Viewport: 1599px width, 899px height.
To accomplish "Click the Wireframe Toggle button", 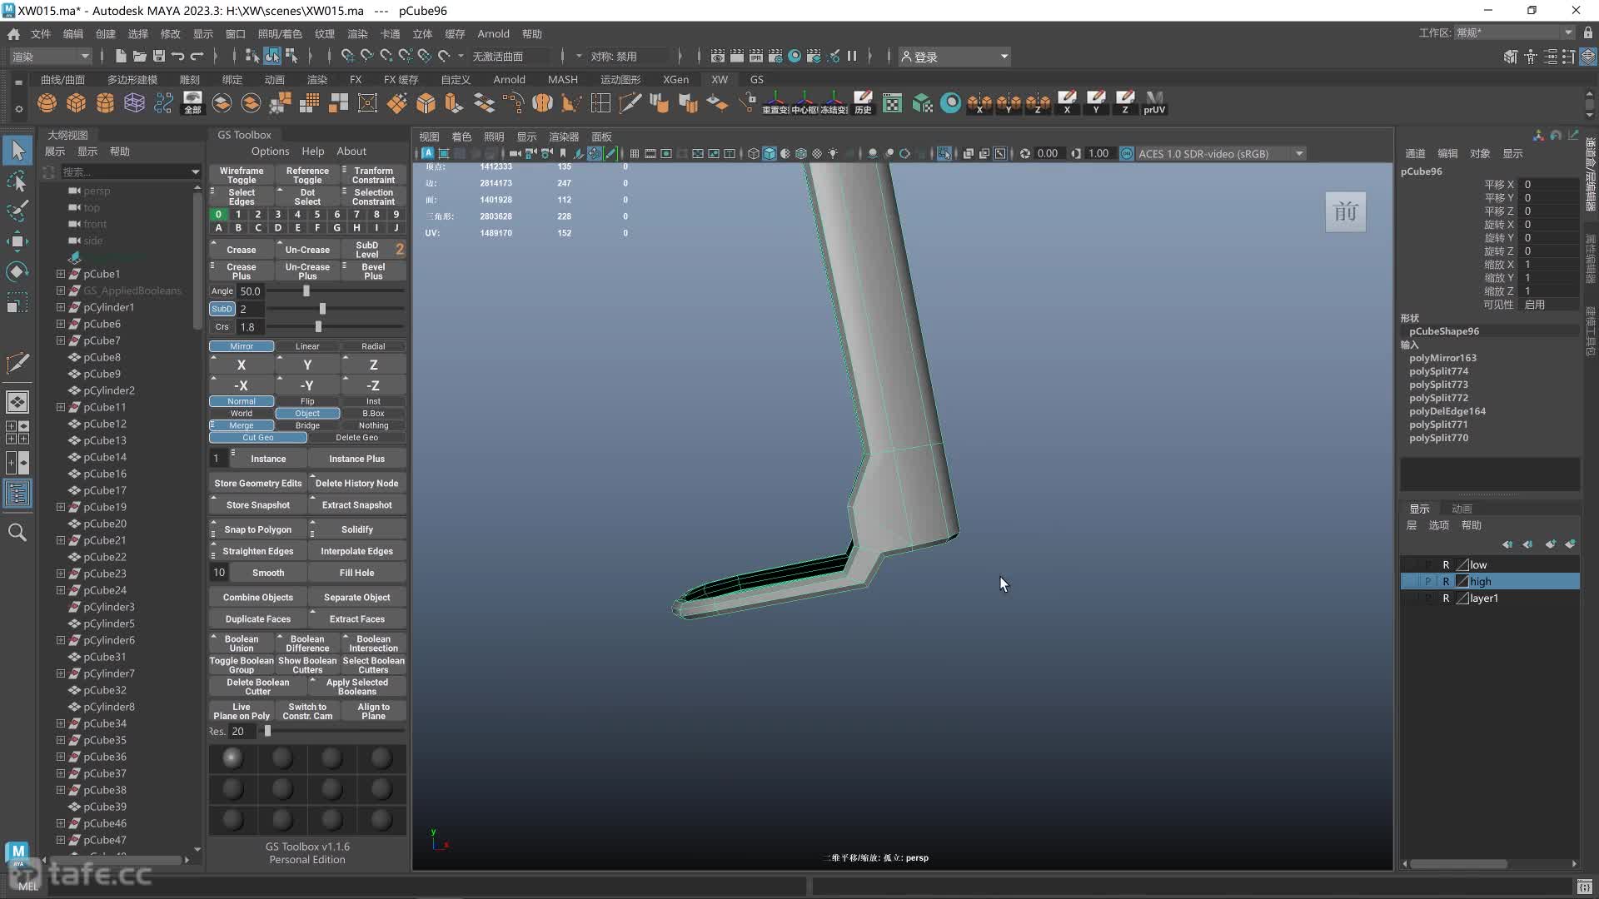I will click(x=242, y=176).
